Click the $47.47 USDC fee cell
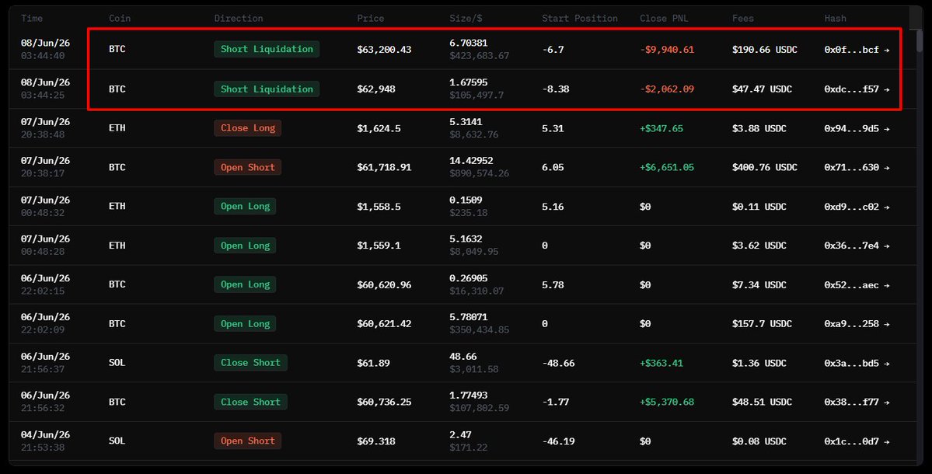Screen dimensions: 932x474 coord(762,89)
